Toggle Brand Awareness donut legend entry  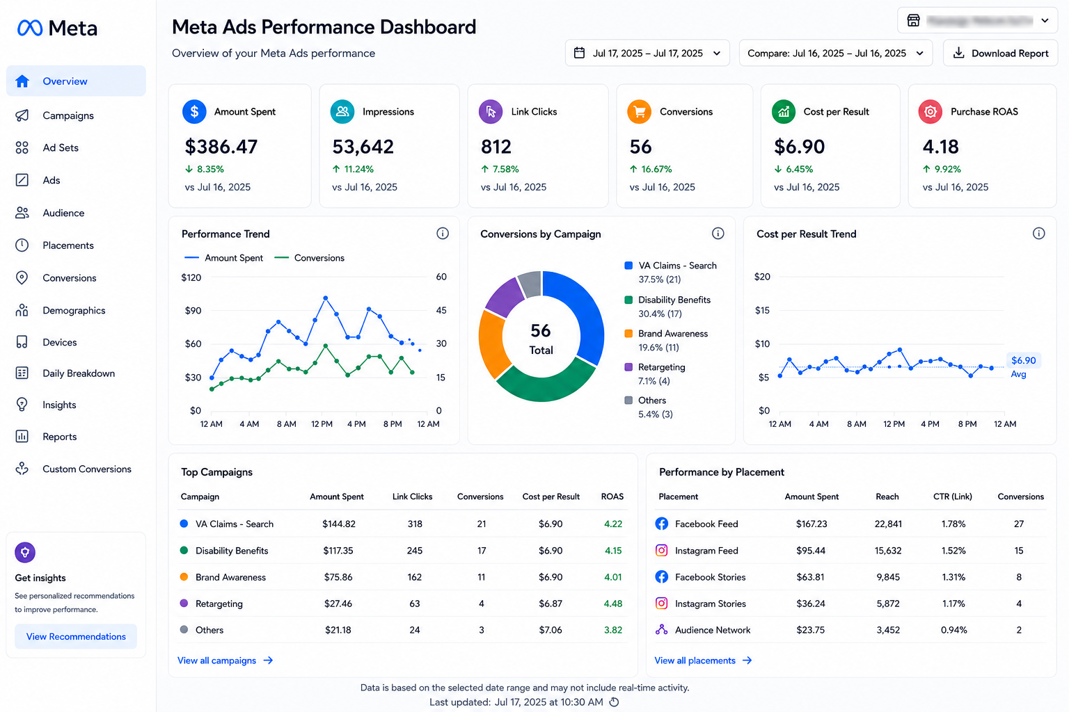click(x=666, y=341)
